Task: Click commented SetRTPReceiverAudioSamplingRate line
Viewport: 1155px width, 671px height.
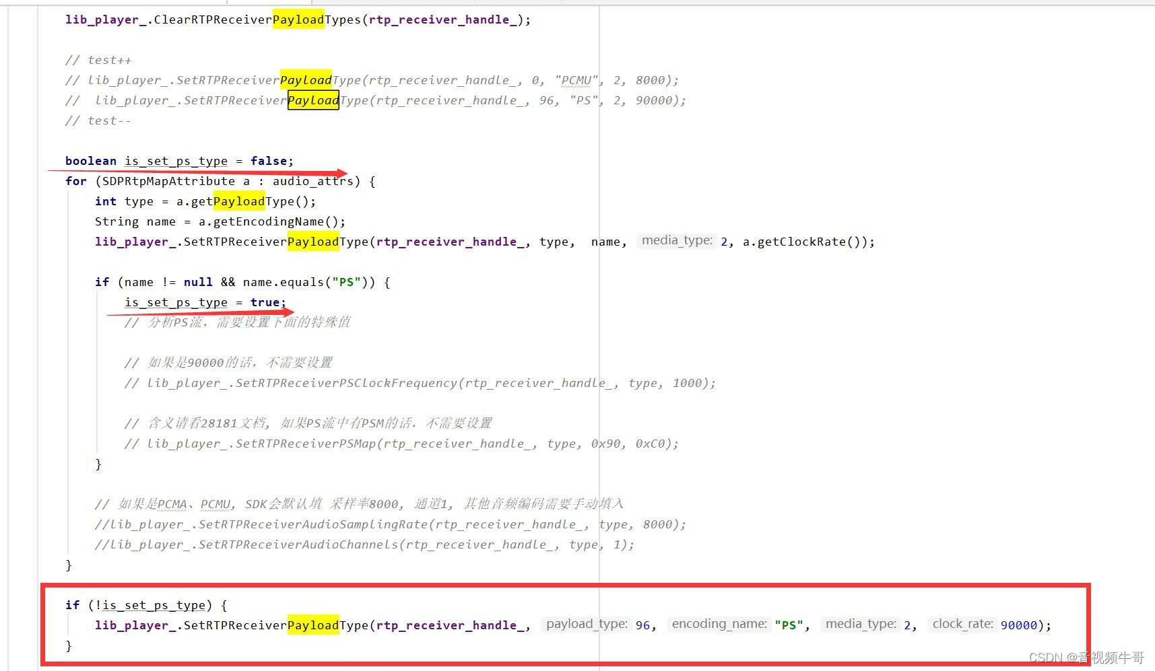Action: 391,524
